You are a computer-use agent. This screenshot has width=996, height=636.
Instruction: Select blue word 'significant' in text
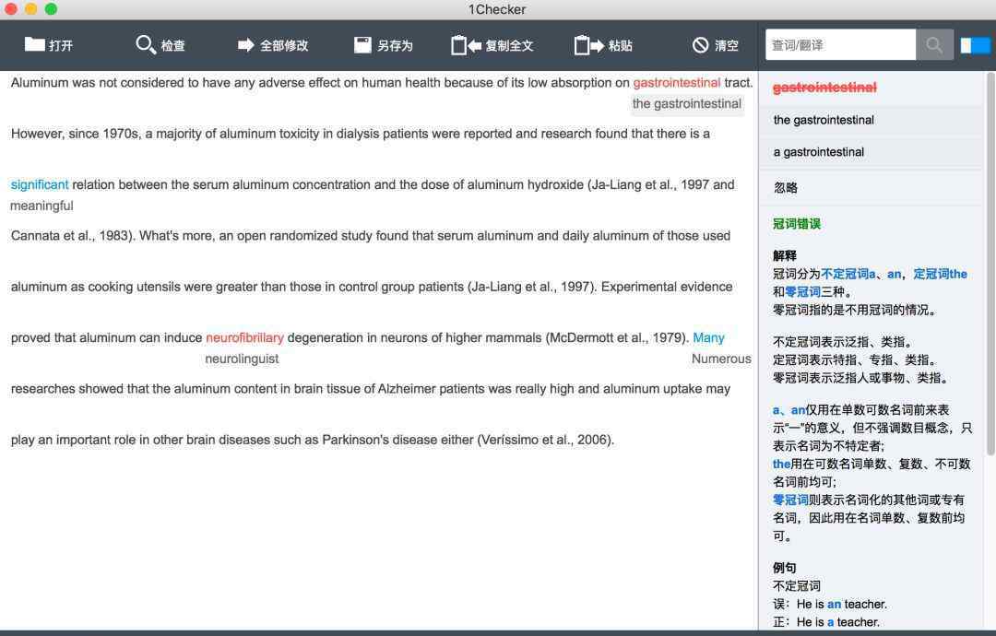(40, 184)
